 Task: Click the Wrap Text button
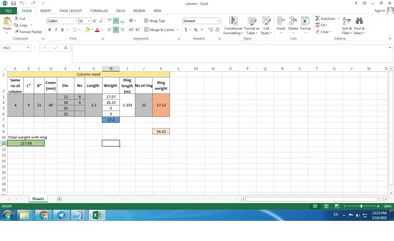(x=154, y=21)
